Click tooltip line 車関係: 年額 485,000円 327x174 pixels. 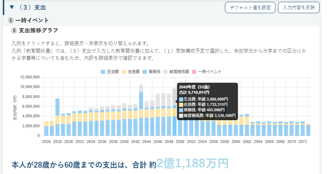(x=202, y=110)
